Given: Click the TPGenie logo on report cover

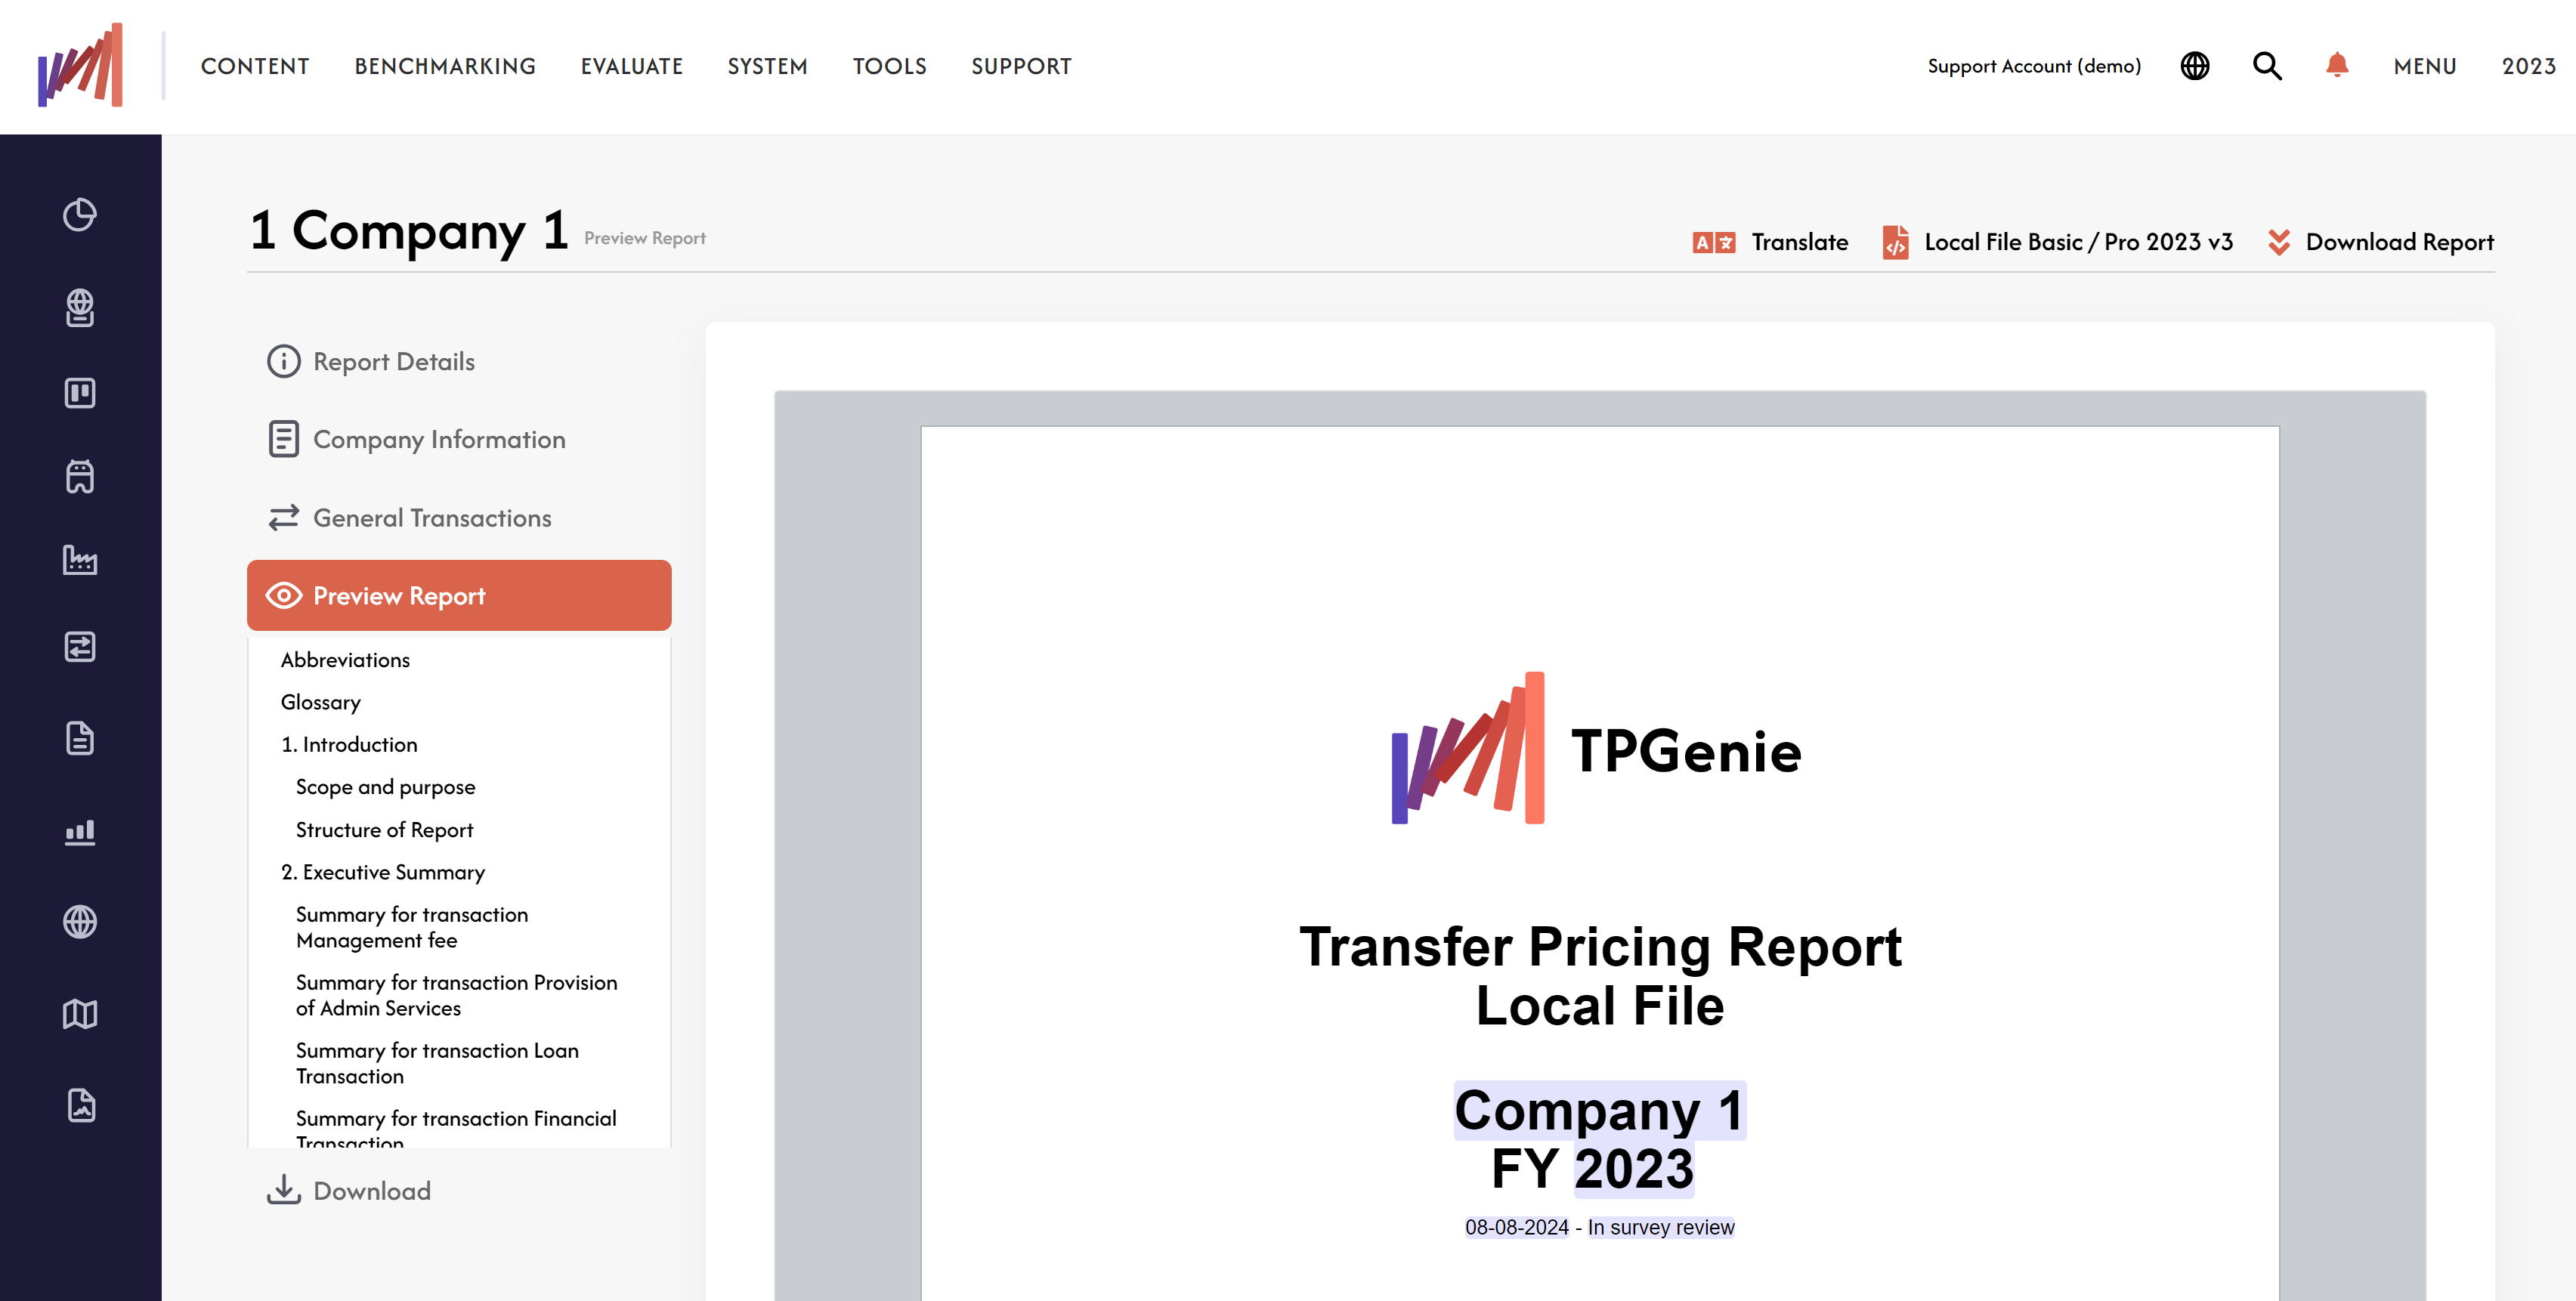Looking at the screenshot, I should click(x=1596, y=748).
